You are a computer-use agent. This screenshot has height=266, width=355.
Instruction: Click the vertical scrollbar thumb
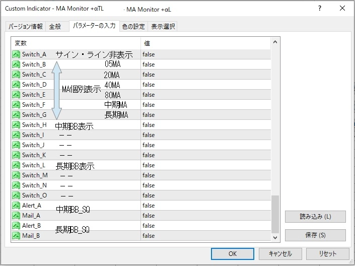275,214
